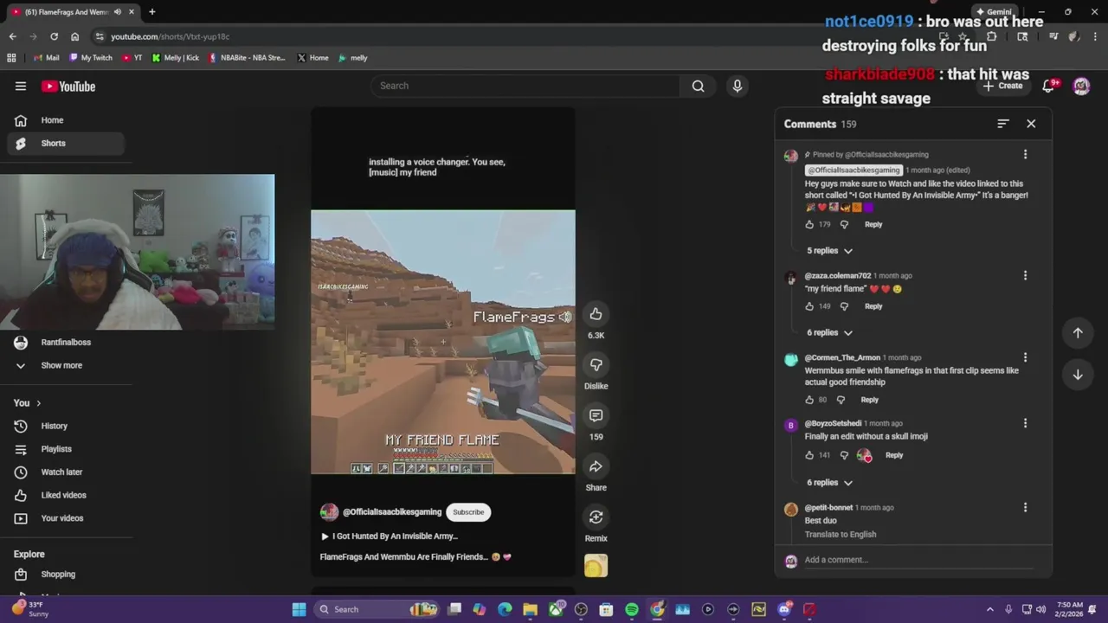
Task: Open YouTube notifications bell
Action: [1048, 86]
